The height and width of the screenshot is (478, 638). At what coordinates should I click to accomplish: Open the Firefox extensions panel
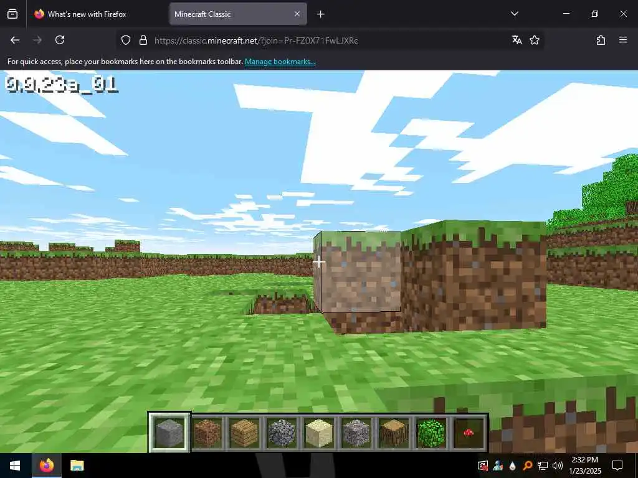[x=601, y=40]
